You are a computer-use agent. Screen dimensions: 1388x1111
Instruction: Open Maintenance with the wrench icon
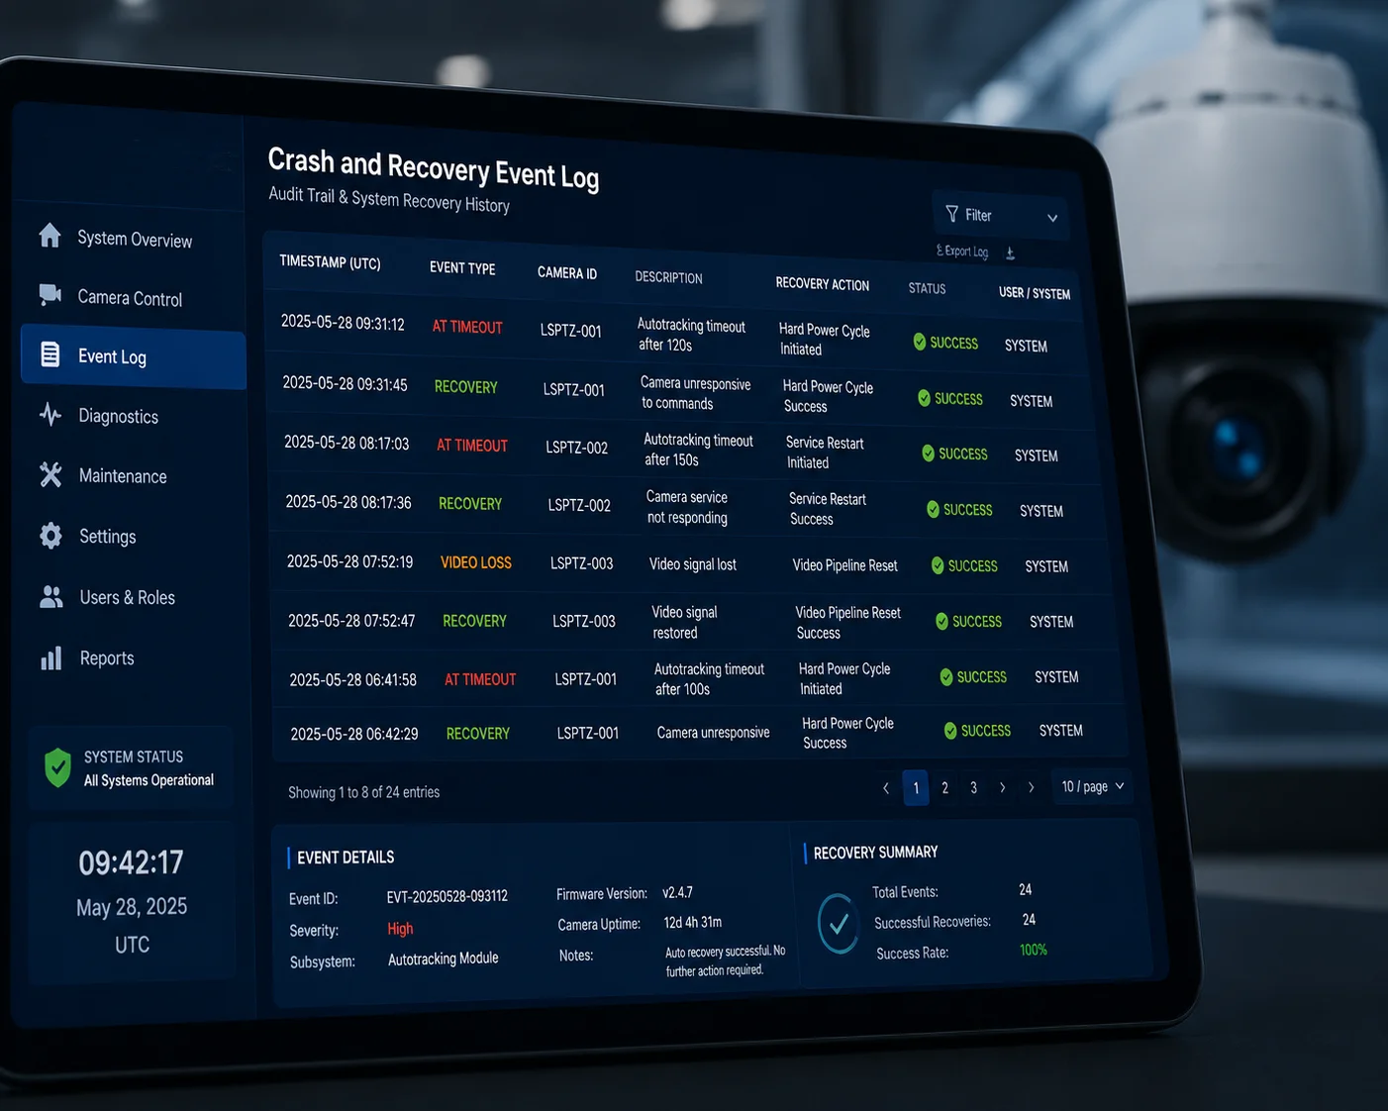[x=50, y=474]
